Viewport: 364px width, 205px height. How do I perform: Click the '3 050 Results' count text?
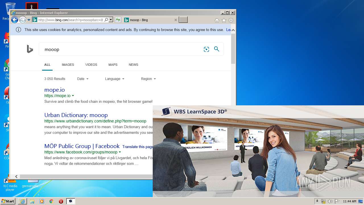pos(55,79)
